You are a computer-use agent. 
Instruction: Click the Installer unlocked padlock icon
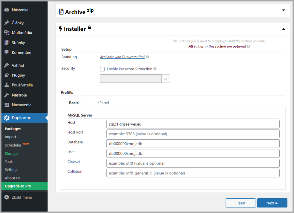tap(89, 28)
